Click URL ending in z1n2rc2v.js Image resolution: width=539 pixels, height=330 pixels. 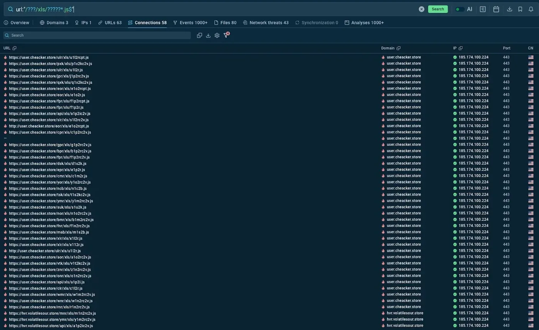pos(50,270)
